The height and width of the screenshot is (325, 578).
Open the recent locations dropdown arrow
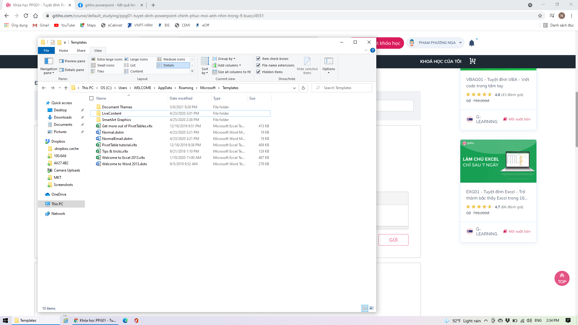60,88
